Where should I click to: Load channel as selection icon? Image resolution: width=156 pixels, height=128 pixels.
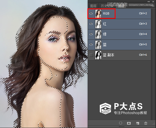pos(121,123)
